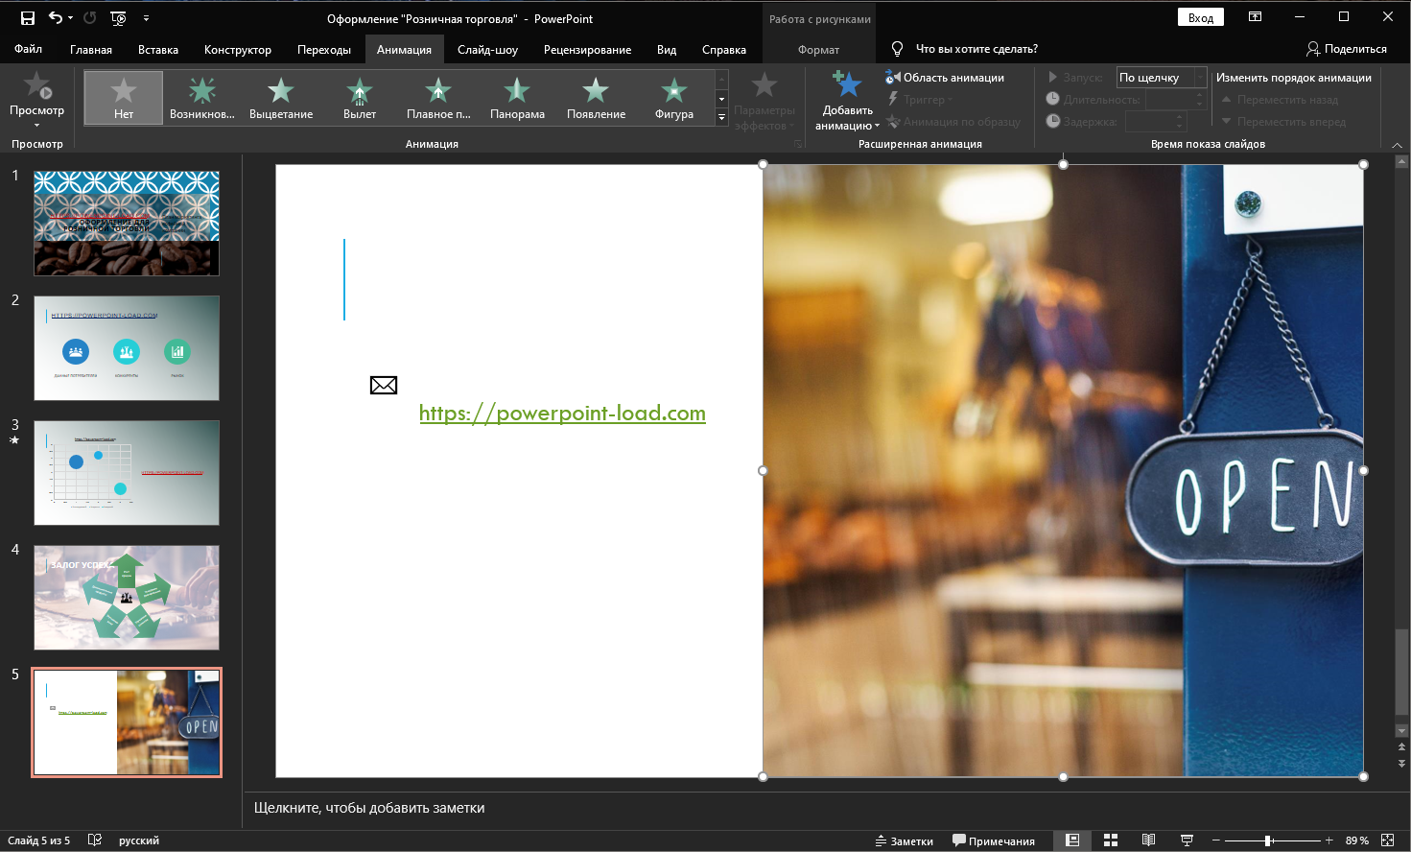Open the Переходы ribbon tab
Viewport: 1411px width, 852px height.
point(323,50)
